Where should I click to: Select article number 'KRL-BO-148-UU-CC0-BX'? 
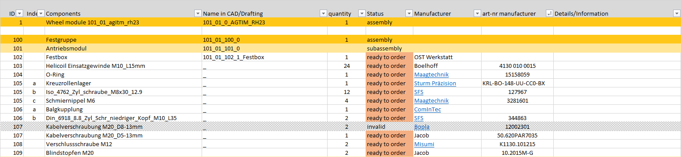coord(517,83)
